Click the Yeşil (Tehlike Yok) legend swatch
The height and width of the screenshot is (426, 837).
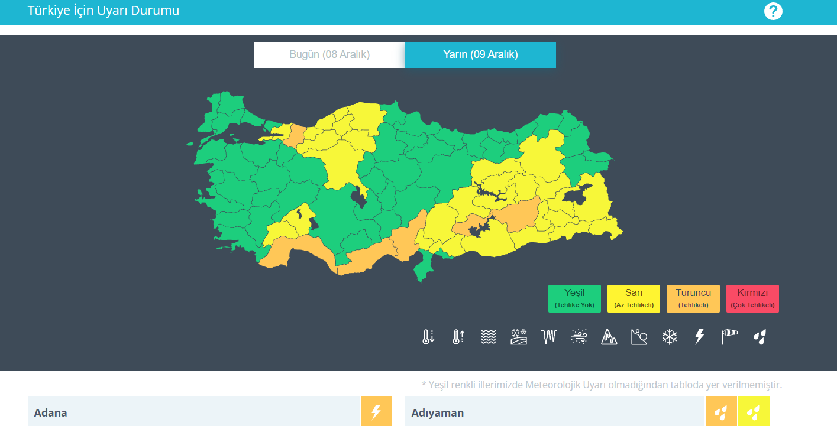point(574,298)
